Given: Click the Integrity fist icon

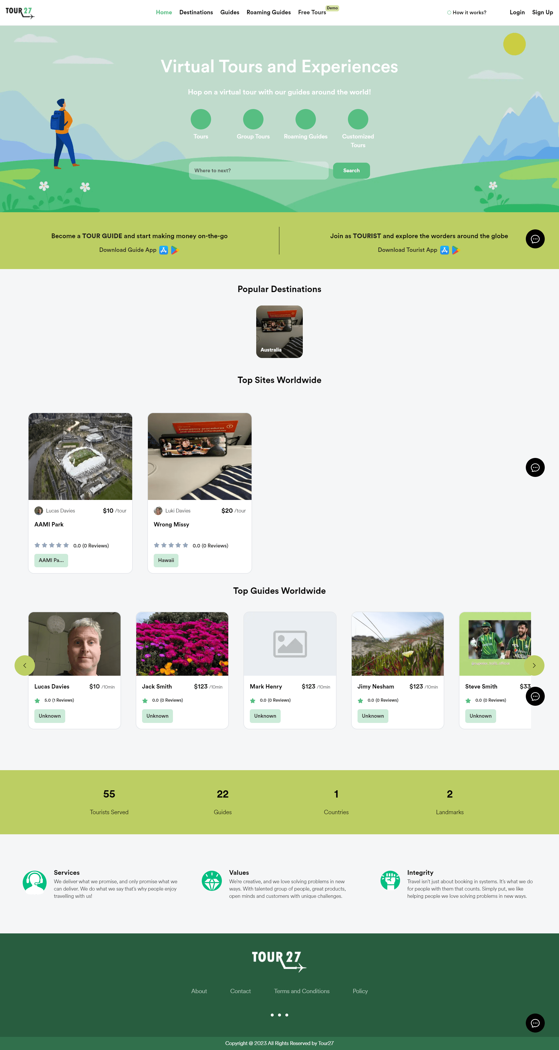Looking at the screenshot, I should pos(390,880).
